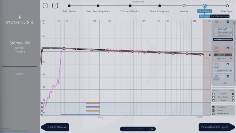Image resolution: width=236 pixels, height=133 pixels.
Task: Click Back to Measure button
Action: pos(55,127)
